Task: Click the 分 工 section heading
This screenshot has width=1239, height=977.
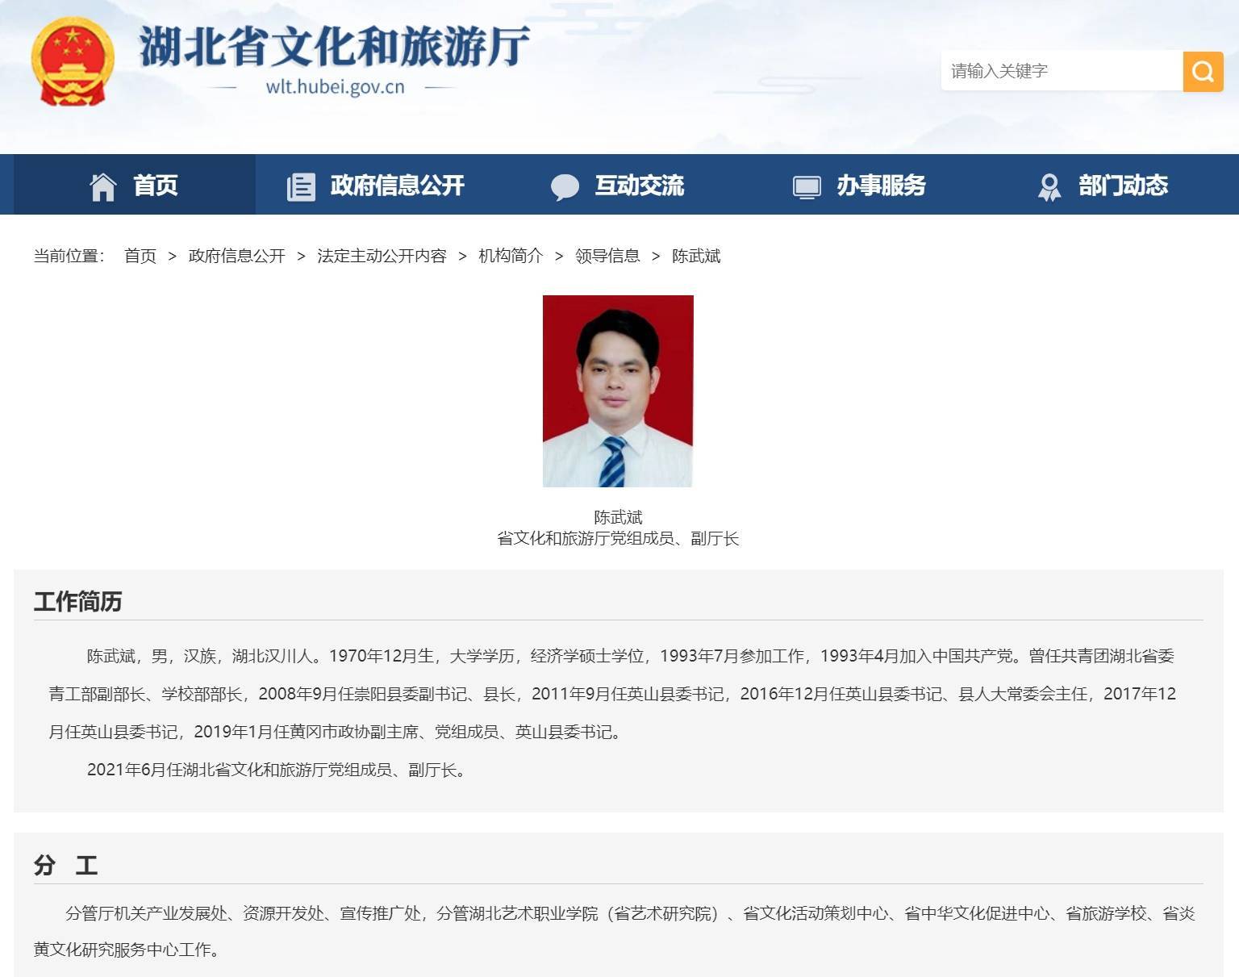Action: click(65, 865)
